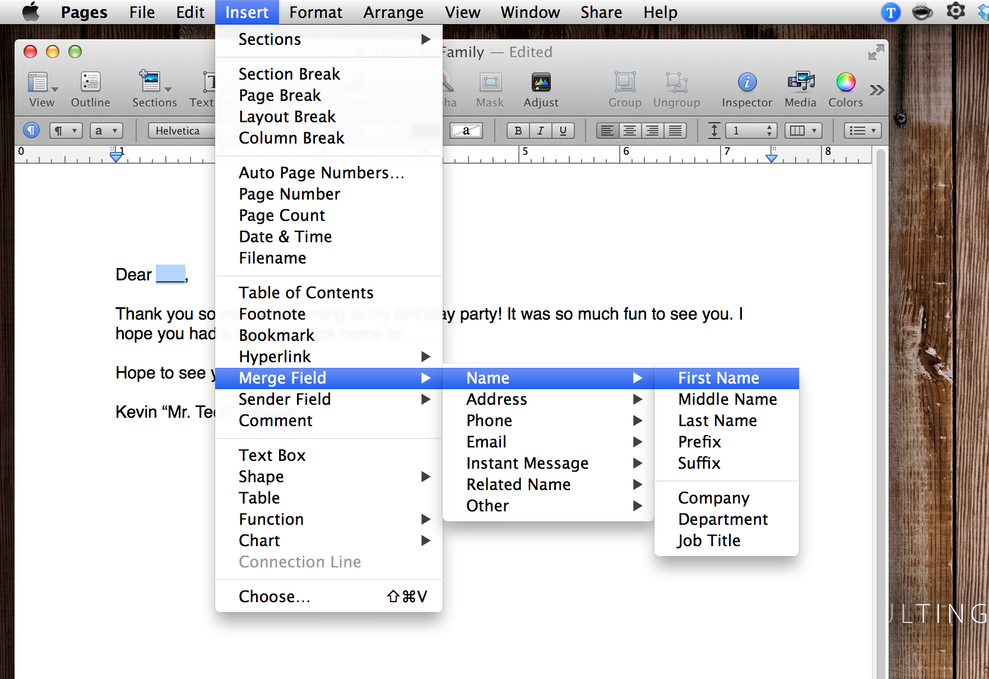Open the Pages application menu
989x679 pixels.
click(x=84, y=12)
